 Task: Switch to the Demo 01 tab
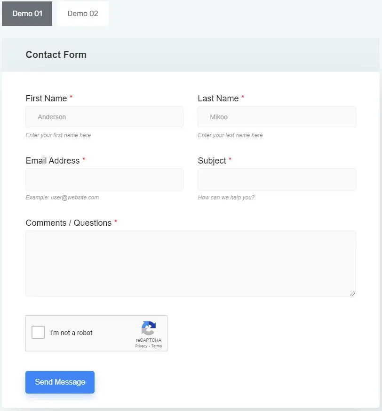[x=27, y=14]
